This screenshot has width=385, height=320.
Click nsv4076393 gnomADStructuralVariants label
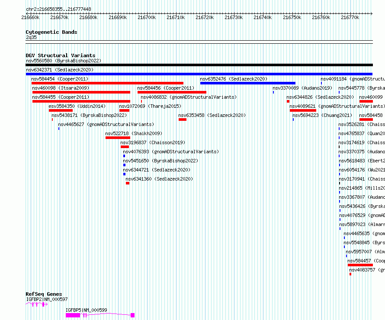171,152
